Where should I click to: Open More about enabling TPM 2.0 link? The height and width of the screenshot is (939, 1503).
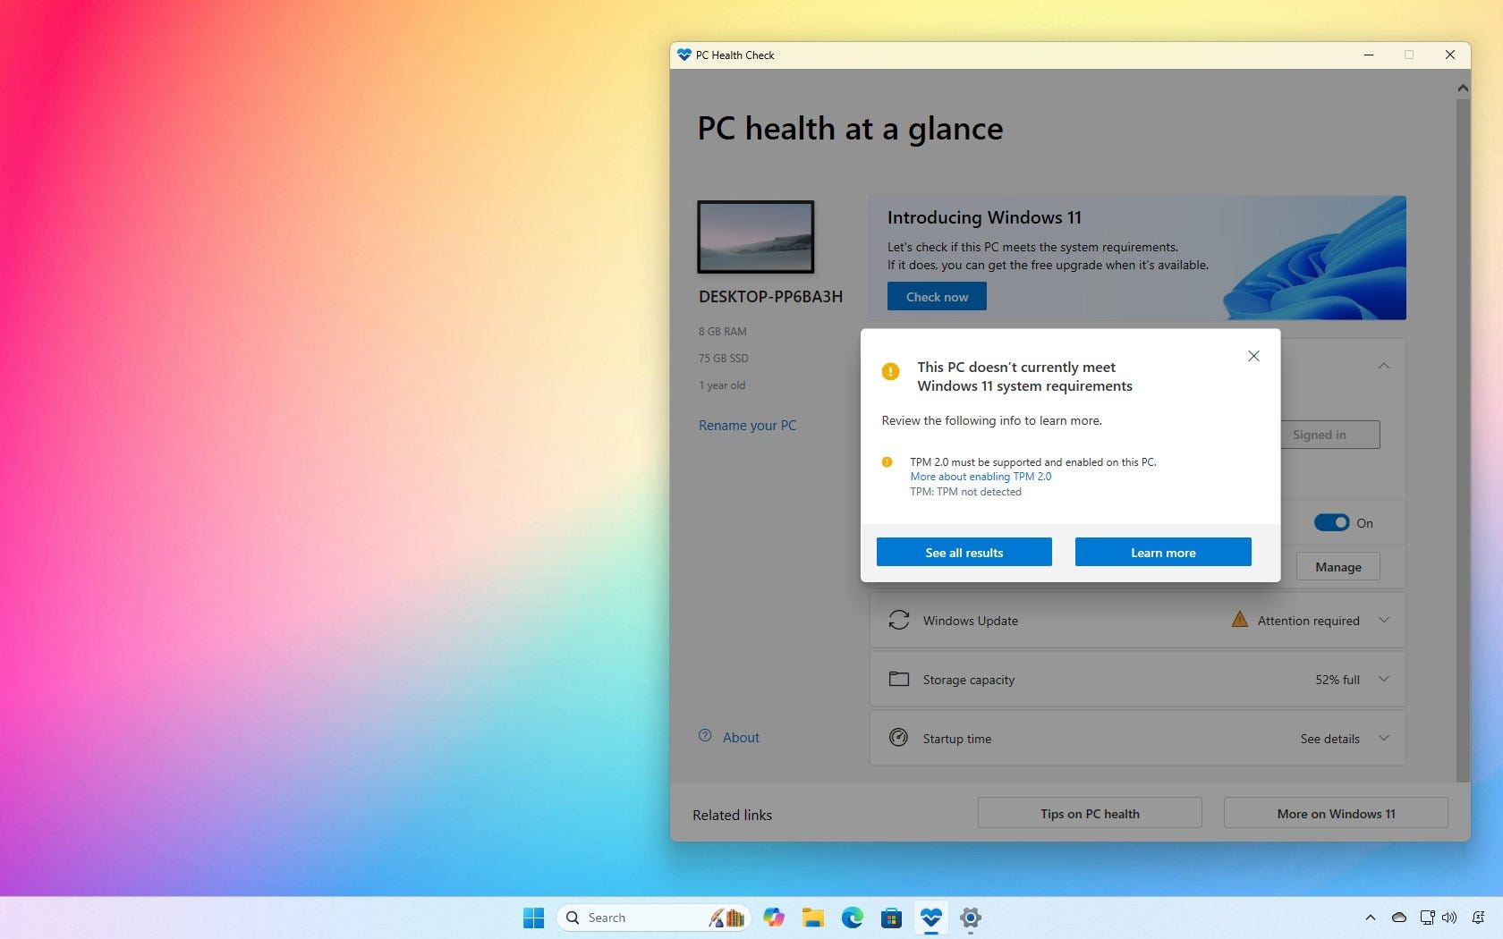coord(981,477)
